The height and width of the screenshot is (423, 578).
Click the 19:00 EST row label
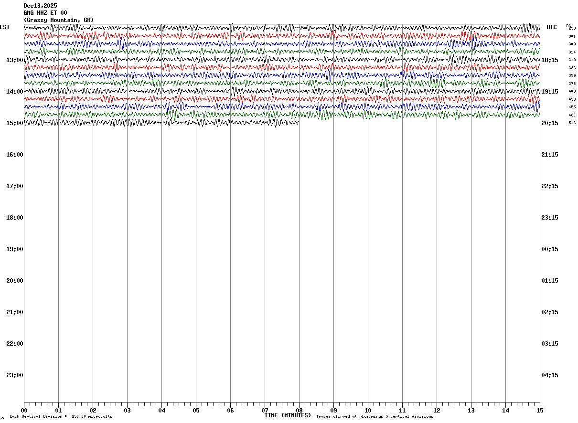click(x=15, y=249)
